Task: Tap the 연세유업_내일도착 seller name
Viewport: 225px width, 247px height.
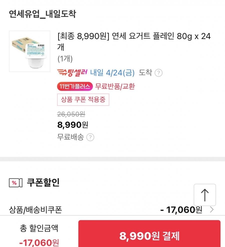Action: pyautogui.click(x=42, y=14)
